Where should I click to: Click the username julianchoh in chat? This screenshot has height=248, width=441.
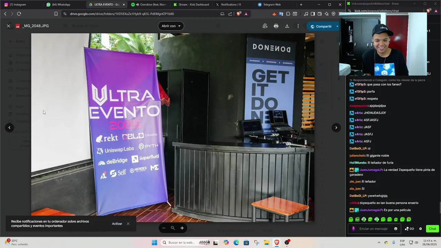click(x=357, y=156)
